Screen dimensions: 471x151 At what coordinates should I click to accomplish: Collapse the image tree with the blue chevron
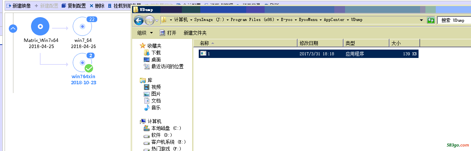(x=13, y=28)
